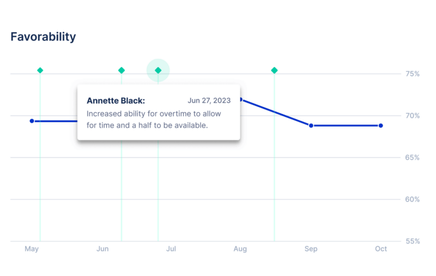
Task: Click the 55% y-axis label
Action: click(413, 242)
